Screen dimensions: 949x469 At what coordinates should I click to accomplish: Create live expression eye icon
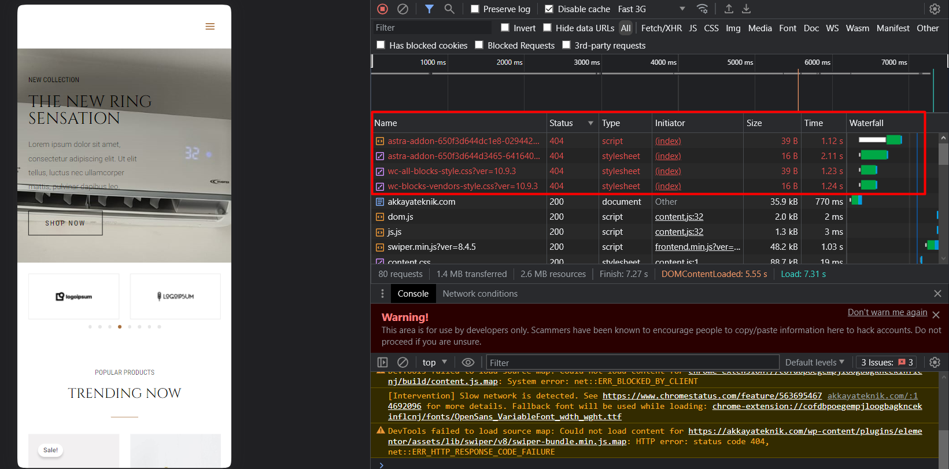[468, 362]
